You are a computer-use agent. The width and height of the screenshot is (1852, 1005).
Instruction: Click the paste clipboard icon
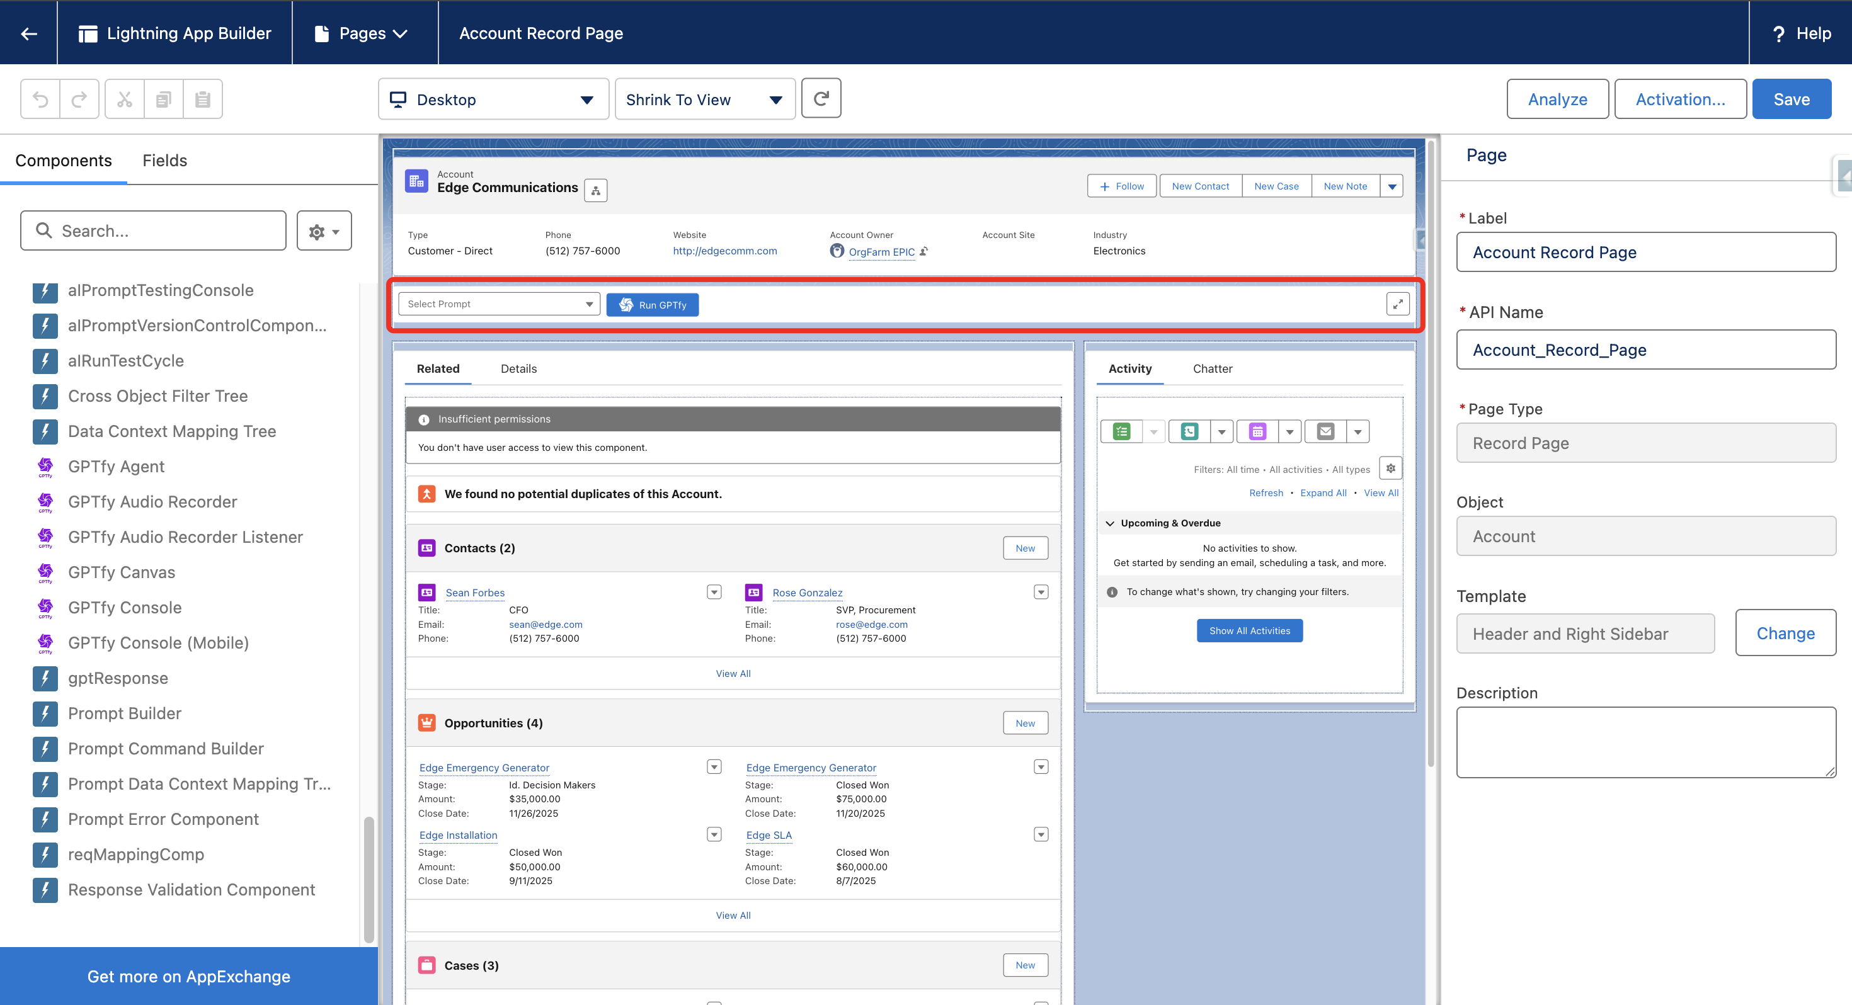click(203, 99)
